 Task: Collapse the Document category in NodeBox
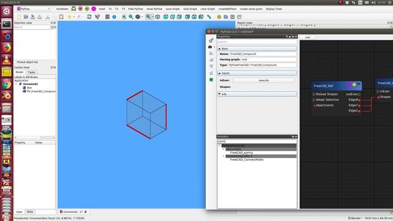point(224,149)
